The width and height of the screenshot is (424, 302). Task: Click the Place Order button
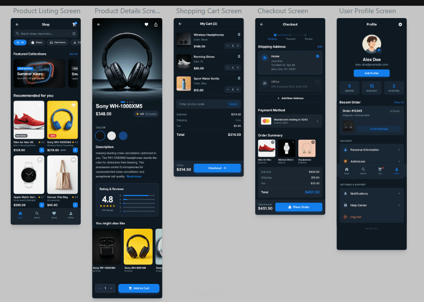pos(299,207)
